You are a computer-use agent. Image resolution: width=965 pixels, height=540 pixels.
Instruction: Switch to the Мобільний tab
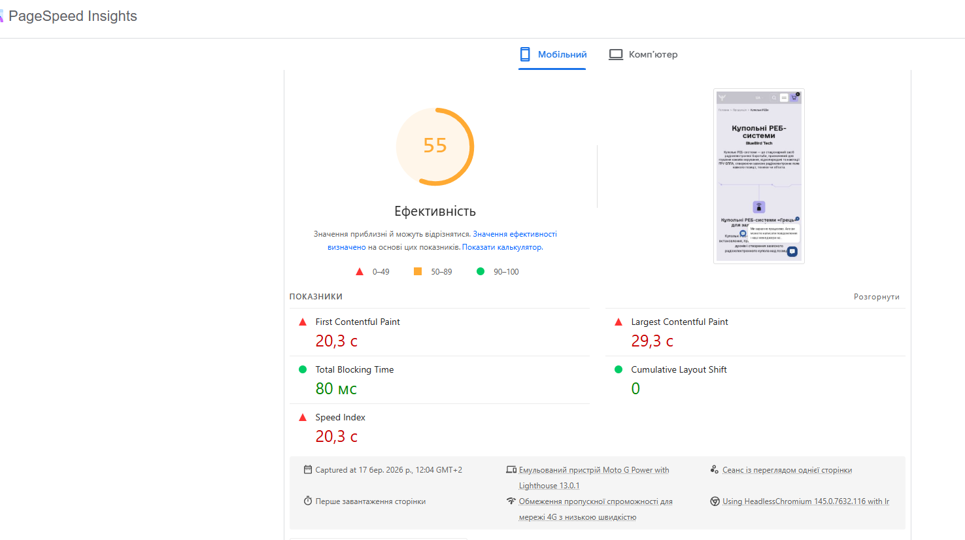coord(552,55)
